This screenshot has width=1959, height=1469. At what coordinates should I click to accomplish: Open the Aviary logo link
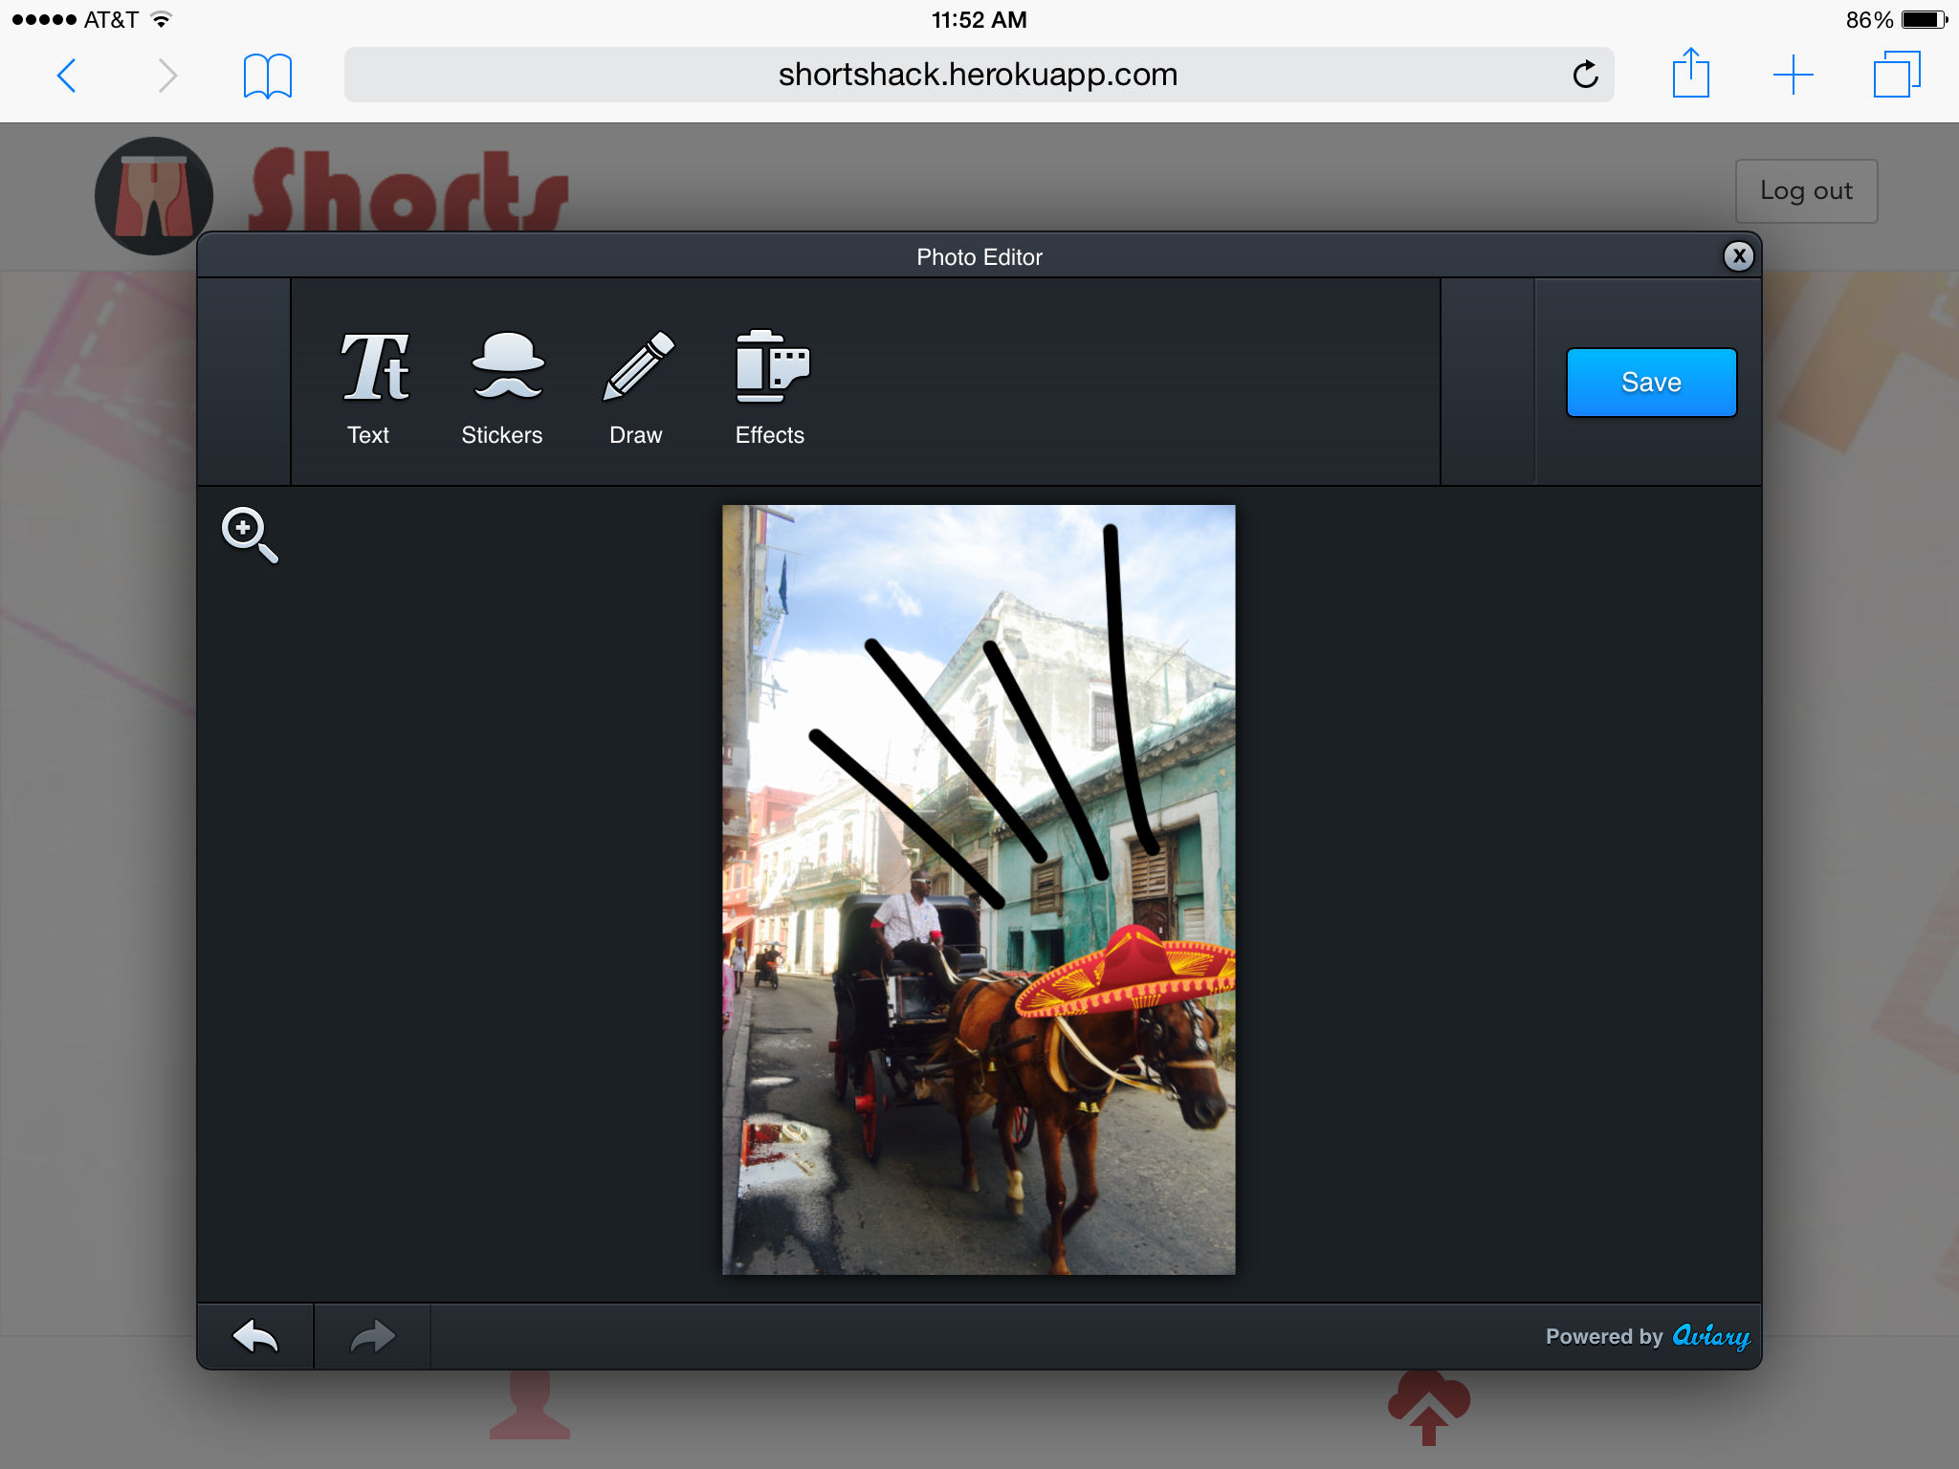(1710, 1336)
